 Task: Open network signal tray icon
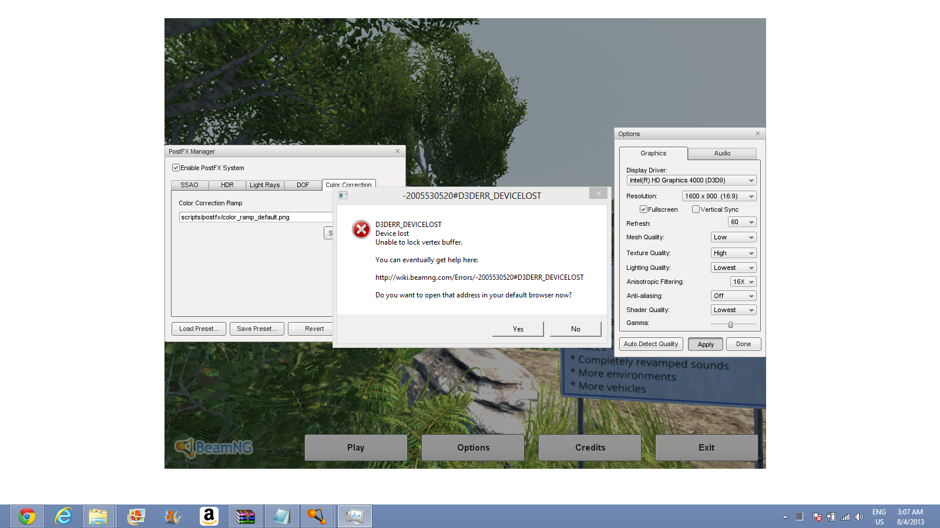point(845,517)
